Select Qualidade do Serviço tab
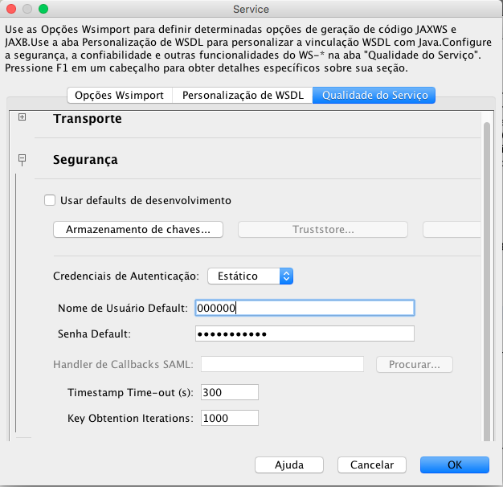 click(x=374, y=96)
